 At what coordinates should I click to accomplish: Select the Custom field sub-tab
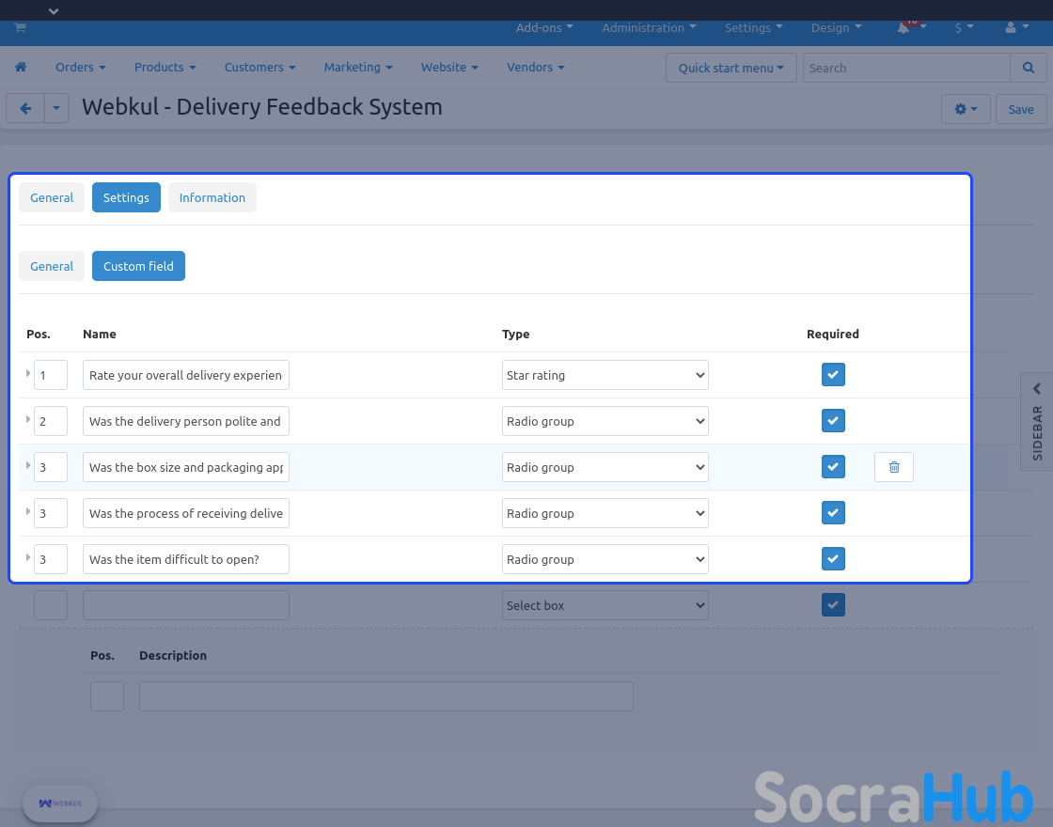click(x=138, y=266)
